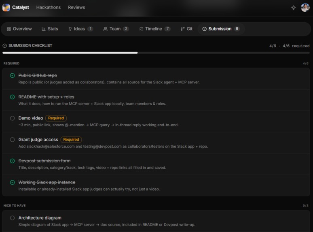Click the 'README with setup + roles' title

(x=47, y=97)
